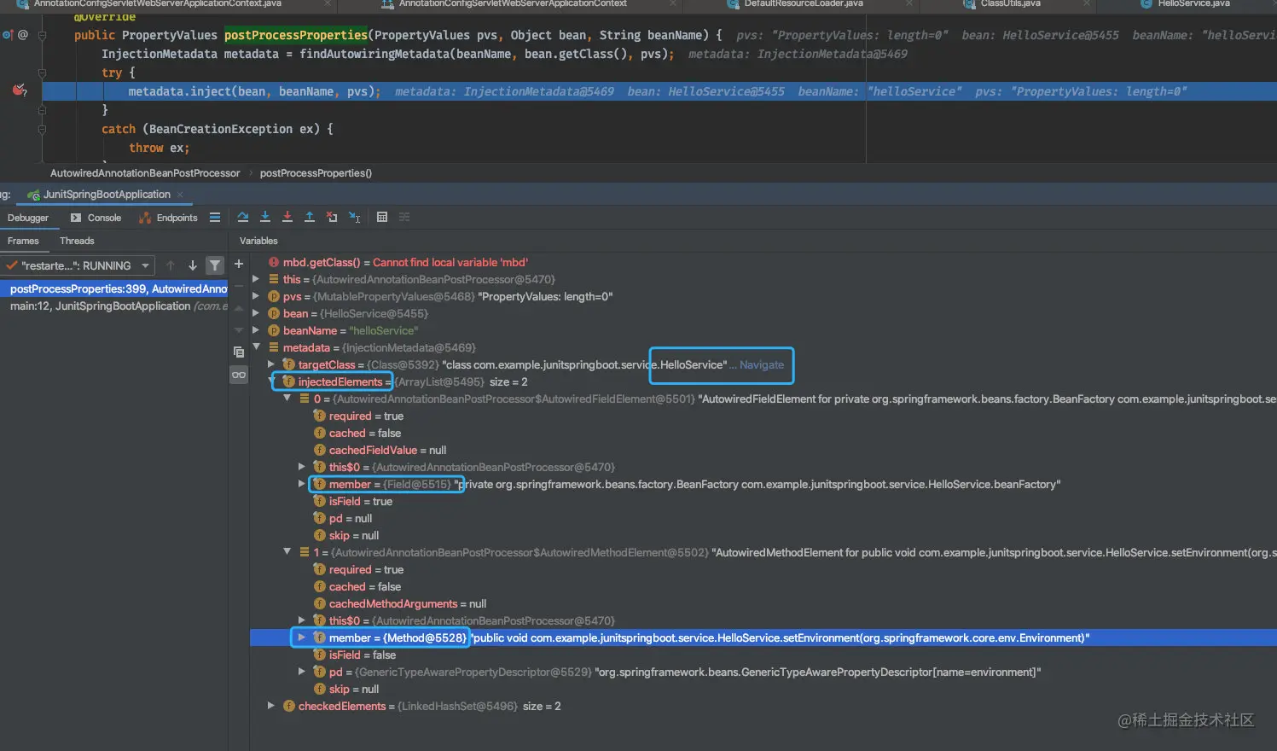Click Trace Current Stream Chain icon
Viewport: 1277px width, 751px height.
(404, 217)
